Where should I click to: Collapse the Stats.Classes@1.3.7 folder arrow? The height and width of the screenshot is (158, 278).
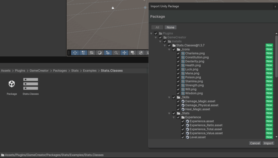(x=165, y=45)
